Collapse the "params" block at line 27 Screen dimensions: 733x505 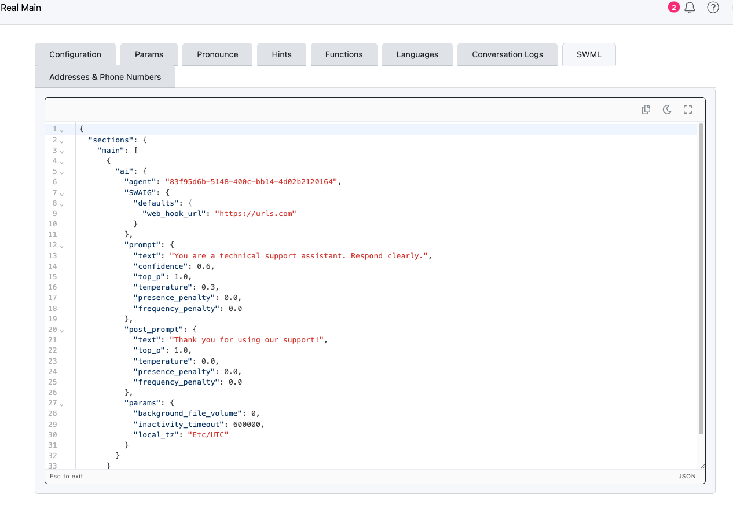pyautogui.click(x=62, y=404)
